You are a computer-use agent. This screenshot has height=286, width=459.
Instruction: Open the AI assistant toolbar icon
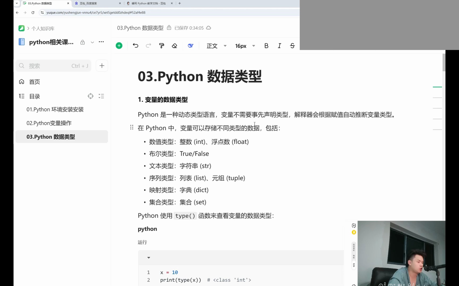click(190, 46)
